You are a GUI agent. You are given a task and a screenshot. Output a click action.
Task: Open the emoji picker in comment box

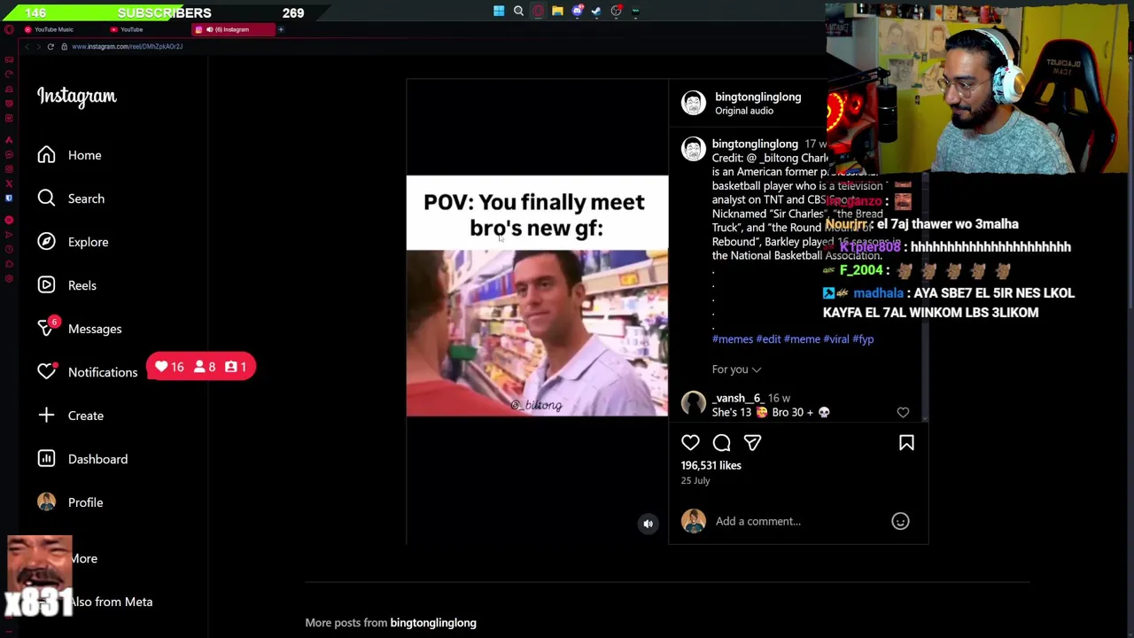(x=900, y=521)
